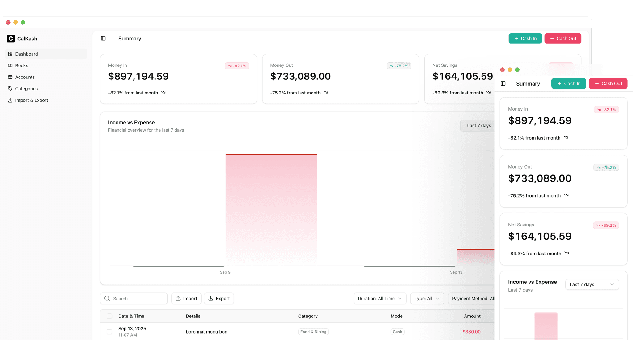
Task: Select Categories in the navigation menu
Action: 27,89
